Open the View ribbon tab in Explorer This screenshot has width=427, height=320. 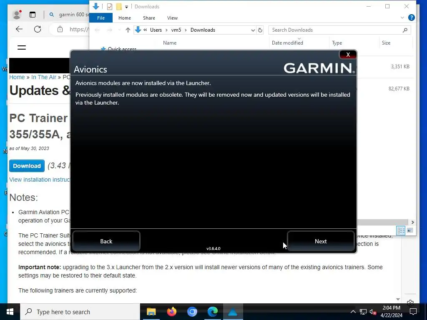pyautogui.click(x=172, y=18)
